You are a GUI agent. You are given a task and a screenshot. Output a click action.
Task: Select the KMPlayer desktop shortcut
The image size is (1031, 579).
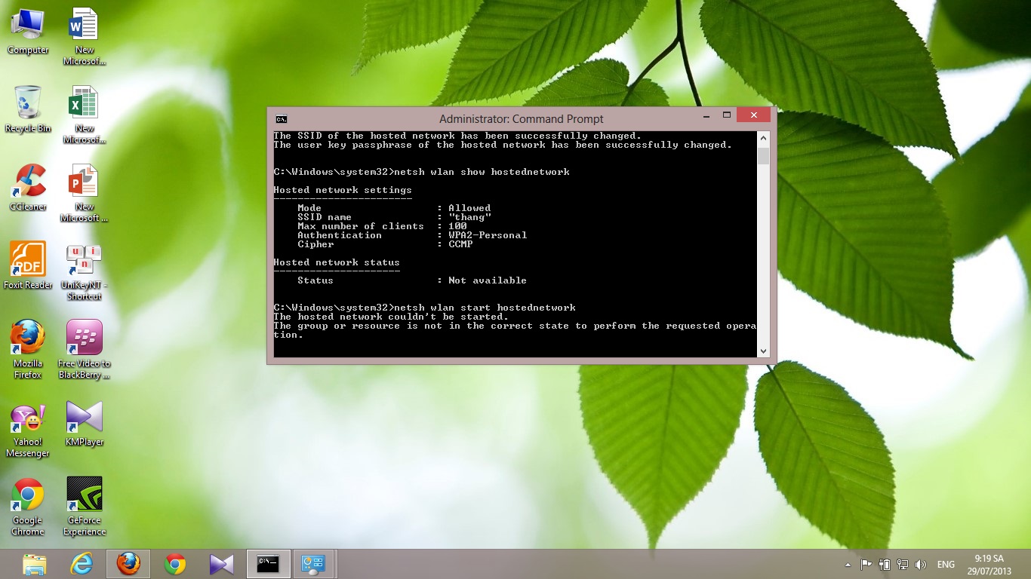[85, 423]
